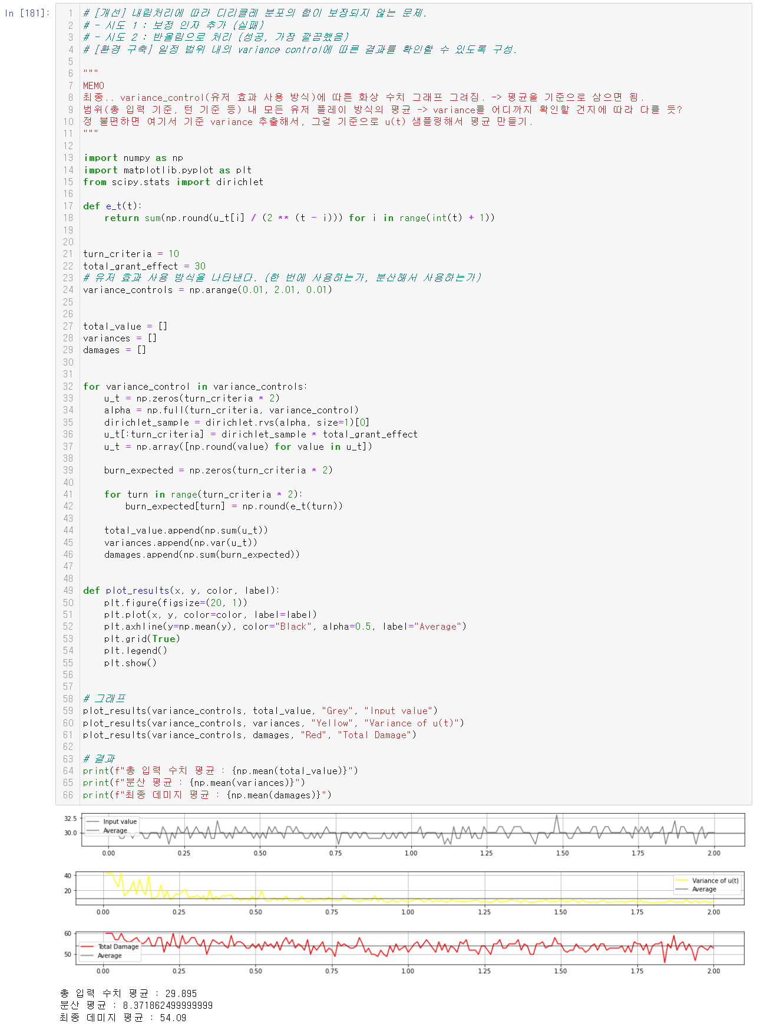This screenshot has width=757, height=1030.
Task: Click the 'variances = []' line
Action: click(120, 338)
